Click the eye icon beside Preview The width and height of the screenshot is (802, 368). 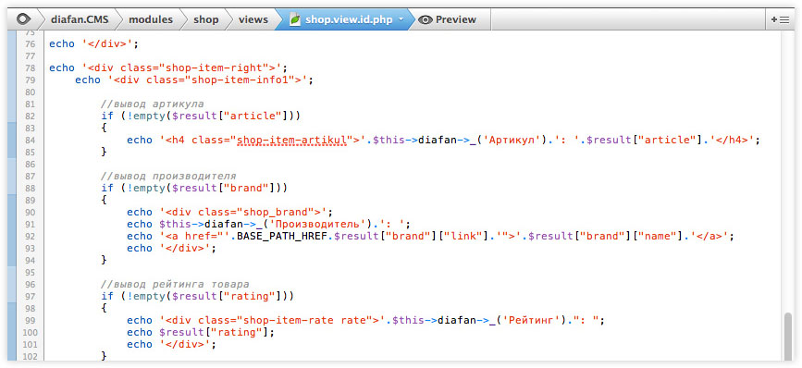[x=425, y=20]
